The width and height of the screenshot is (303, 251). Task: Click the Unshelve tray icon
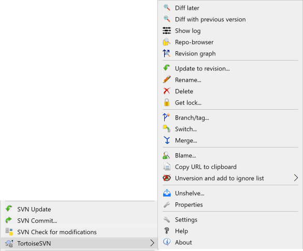[167, 193]
